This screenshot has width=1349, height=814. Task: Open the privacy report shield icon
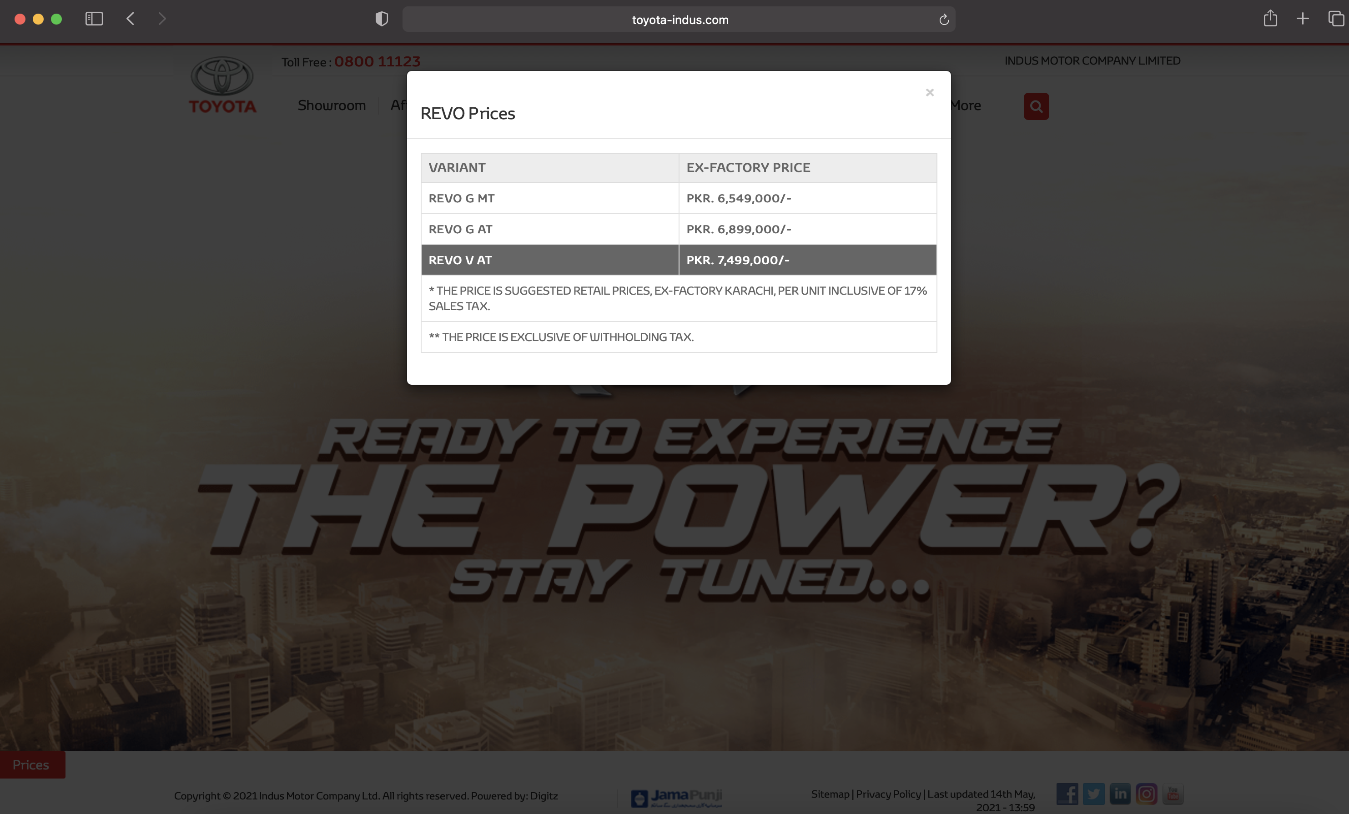pyautogui.click(x=382, y=19)
